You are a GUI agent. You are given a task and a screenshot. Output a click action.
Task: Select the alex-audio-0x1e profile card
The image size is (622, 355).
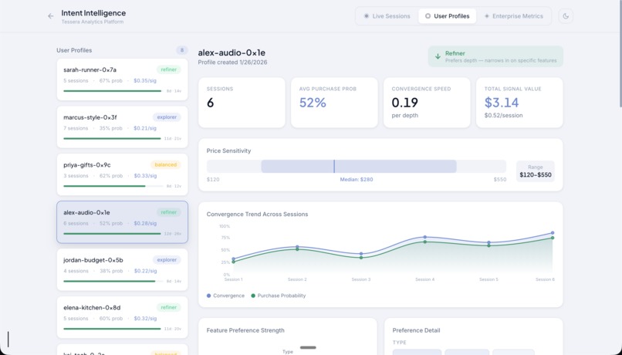tap(122, 222)
